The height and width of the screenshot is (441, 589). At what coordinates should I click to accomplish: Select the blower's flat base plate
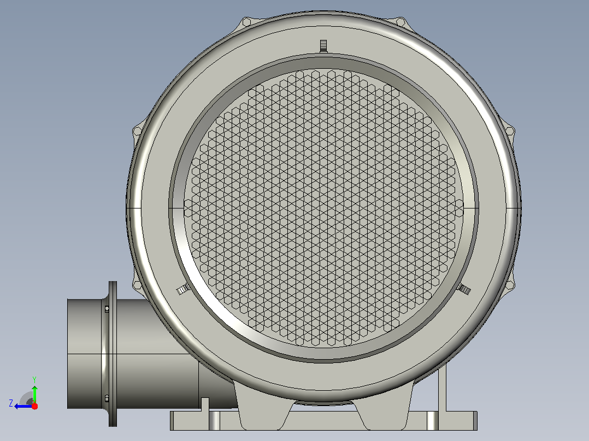324,421
